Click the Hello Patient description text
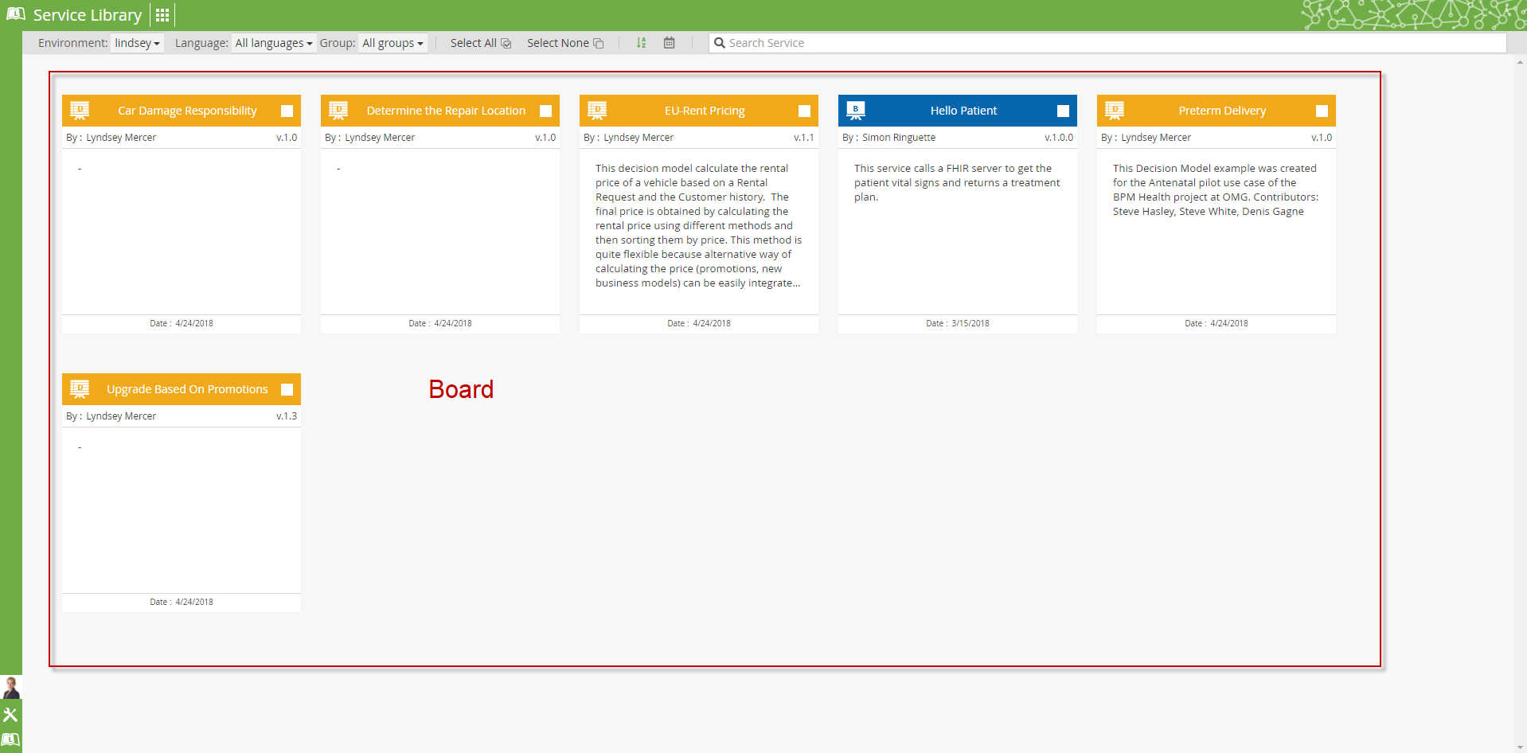The width and height of the screenshot is (1527, 753). (x=957, y=182)
